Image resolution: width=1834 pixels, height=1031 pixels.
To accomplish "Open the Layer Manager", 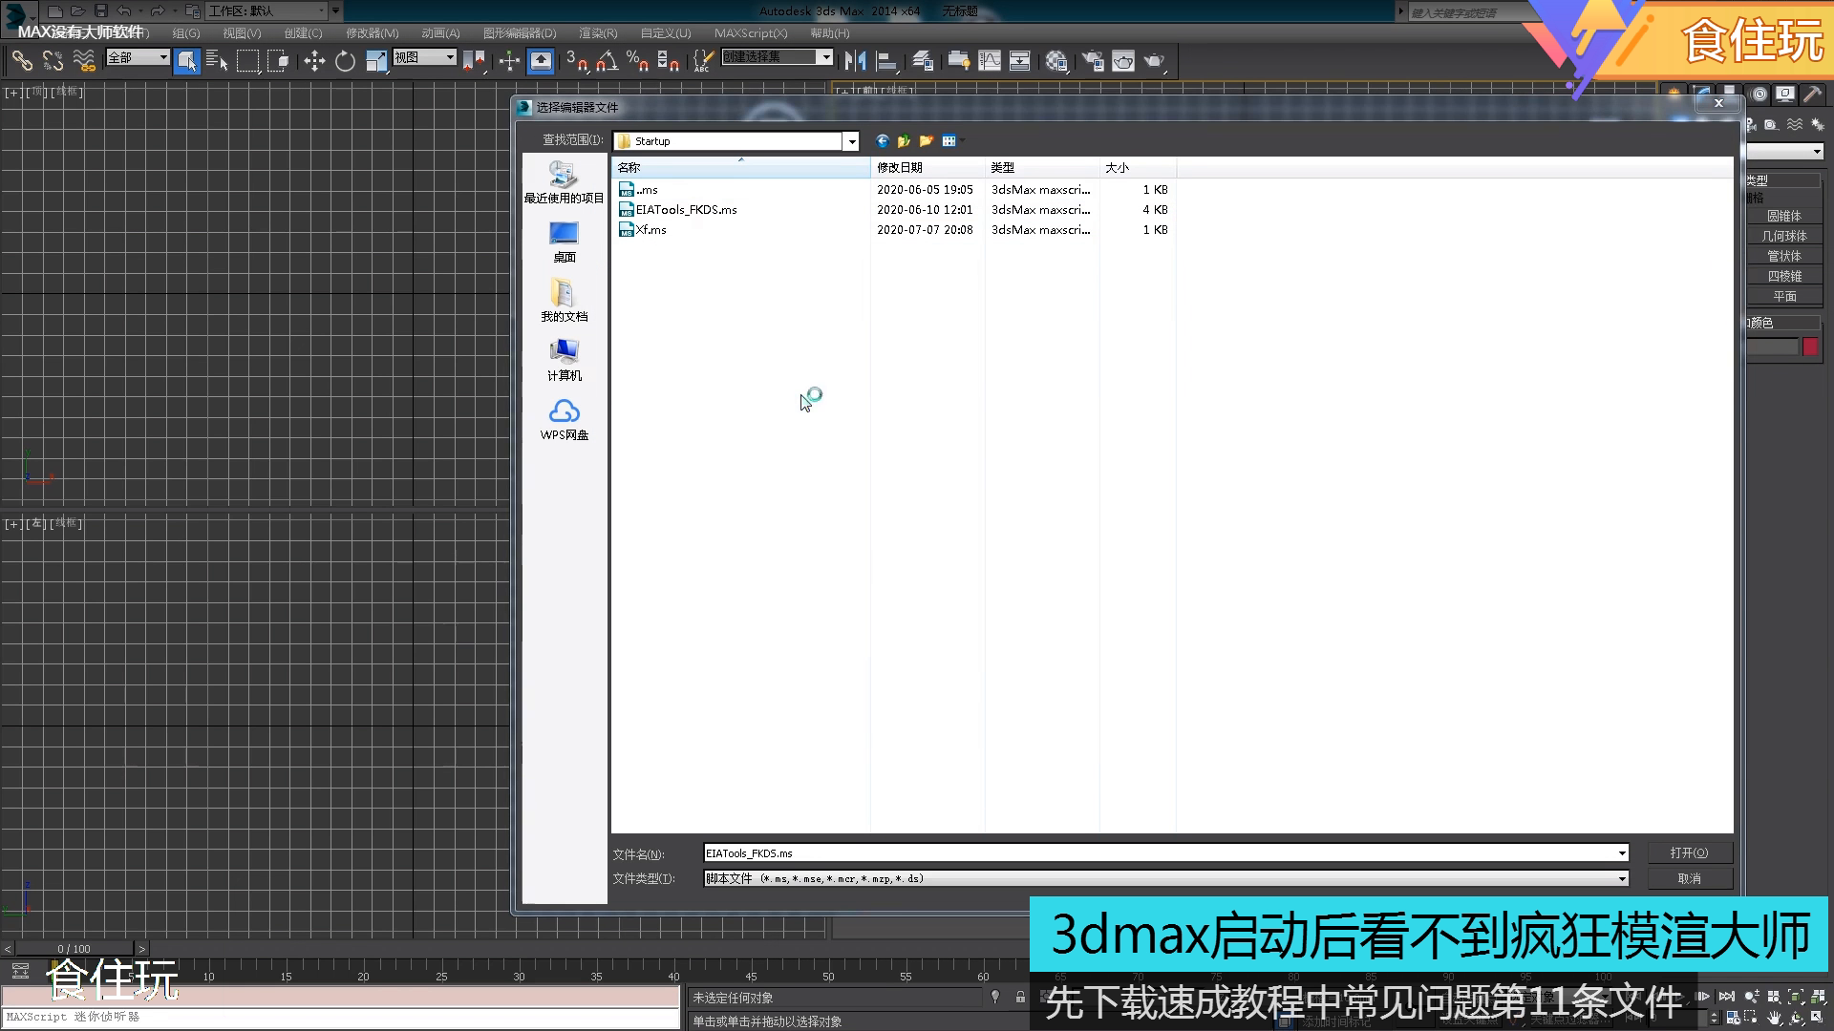I will (x=923, y=61).
